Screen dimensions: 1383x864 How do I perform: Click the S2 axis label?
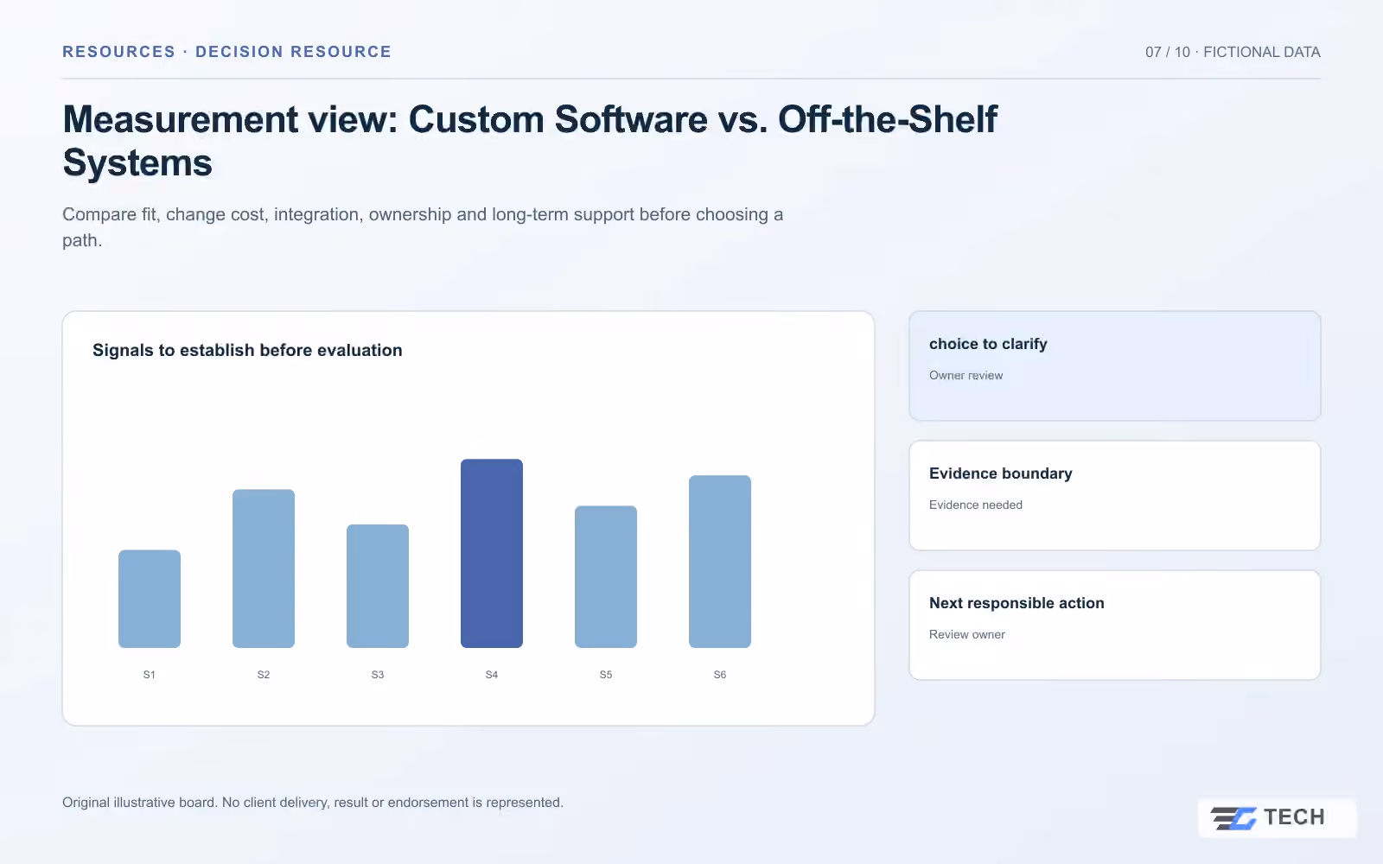pos(264,675)
